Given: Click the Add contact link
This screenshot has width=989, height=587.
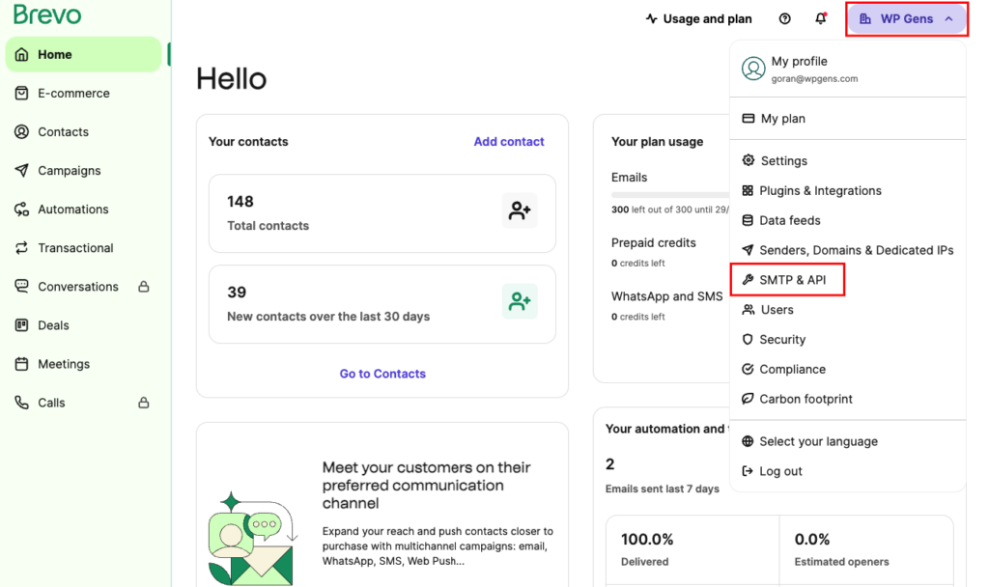Looking at the screenshot, I should pos(509,142).
